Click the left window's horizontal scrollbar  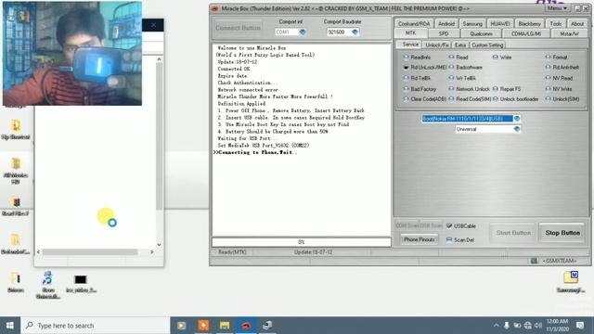point(90,251)
